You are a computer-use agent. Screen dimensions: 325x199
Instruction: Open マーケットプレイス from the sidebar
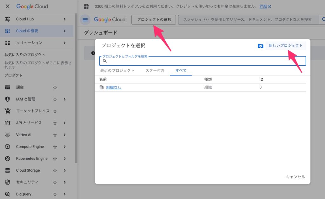pyautogui.click(x=33, y=111)
